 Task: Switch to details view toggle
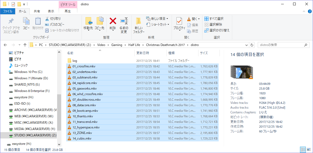point(303,150)
